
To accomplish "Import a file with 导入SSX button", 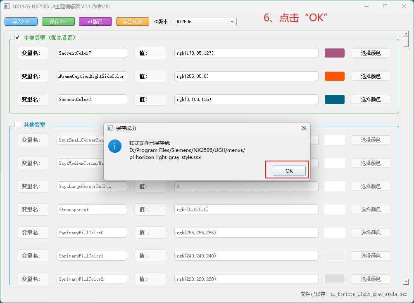I will [21, 22].
